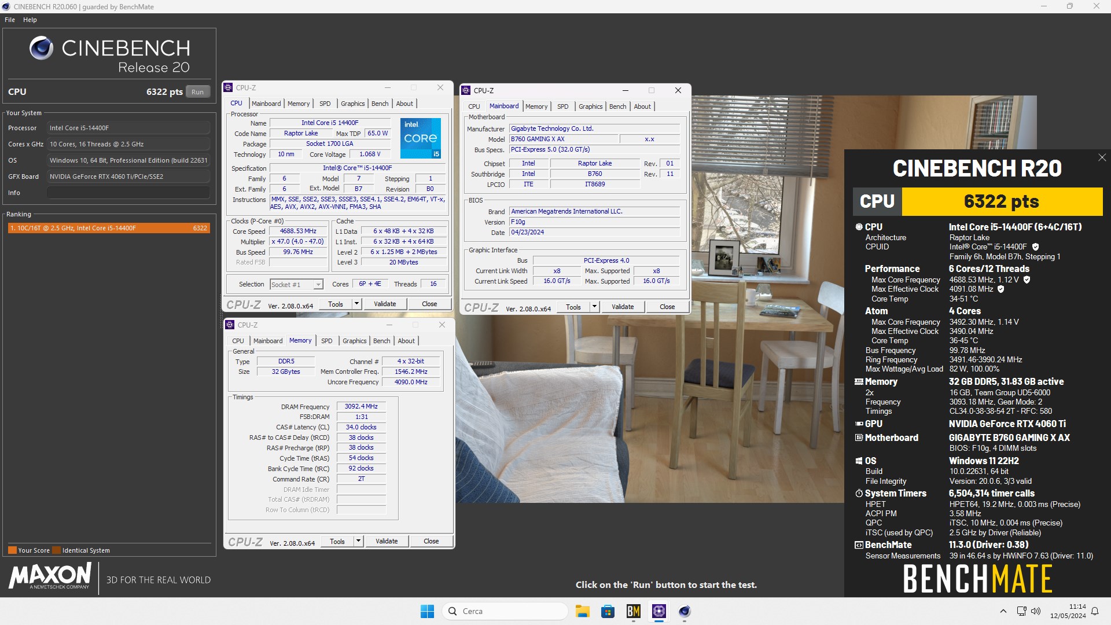Image resolution: width=1111 pixels, height=625 pixels.
Task: Open Tools dropdown arrow in Memory window
Action: (x=358, y=541)
